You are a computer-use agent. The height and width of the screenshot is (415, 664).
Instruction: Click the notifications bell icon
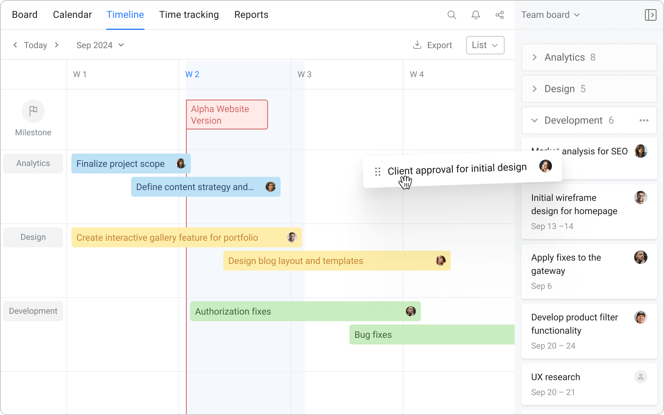(476, 15)
